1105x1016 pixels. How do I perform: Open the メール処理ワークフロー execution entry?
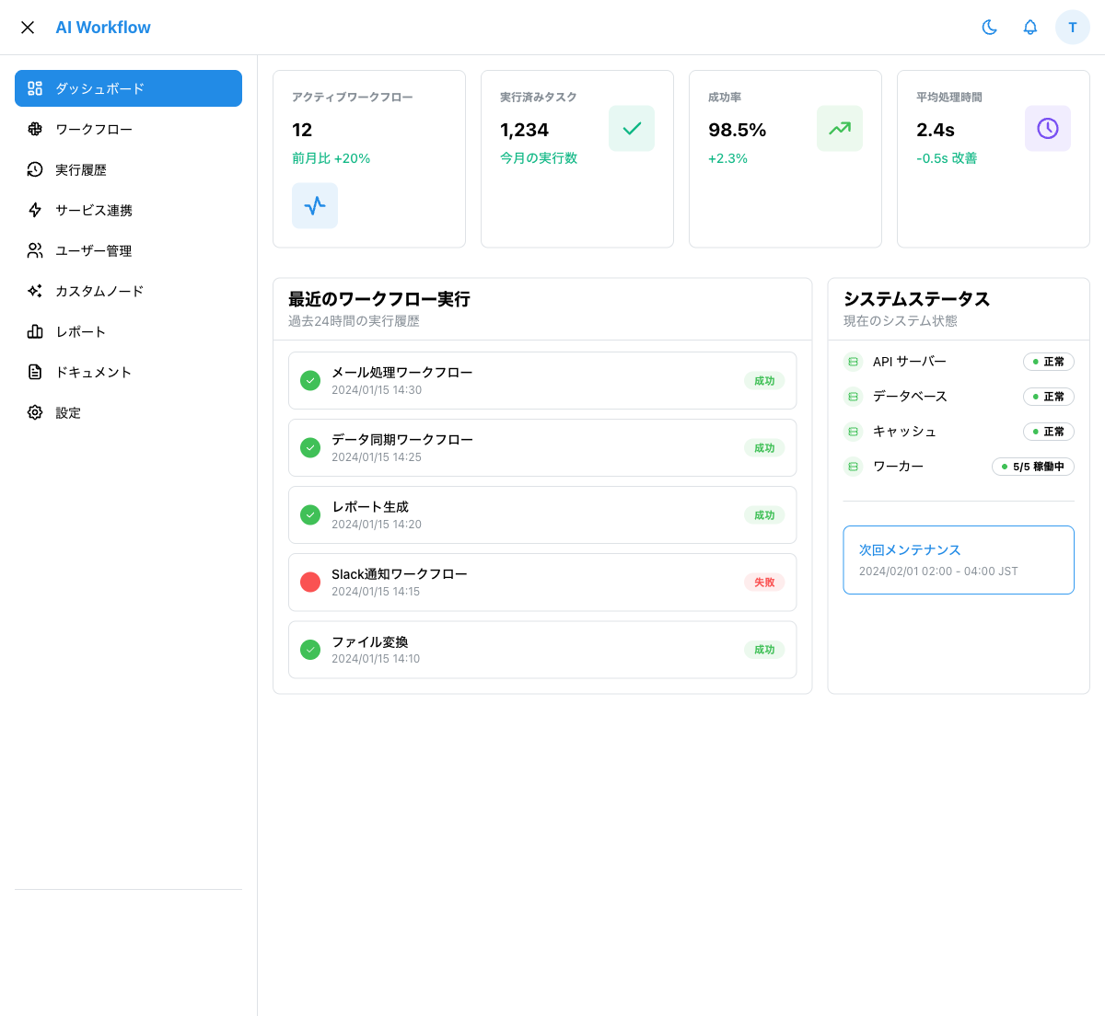pos(542,380)
